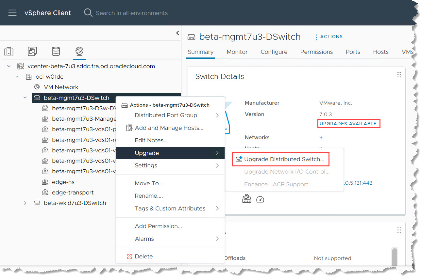The width and height of the screenshot is (421, 277).
Task: Choose Delete in context menu
Action: click(x=170, y=256)
